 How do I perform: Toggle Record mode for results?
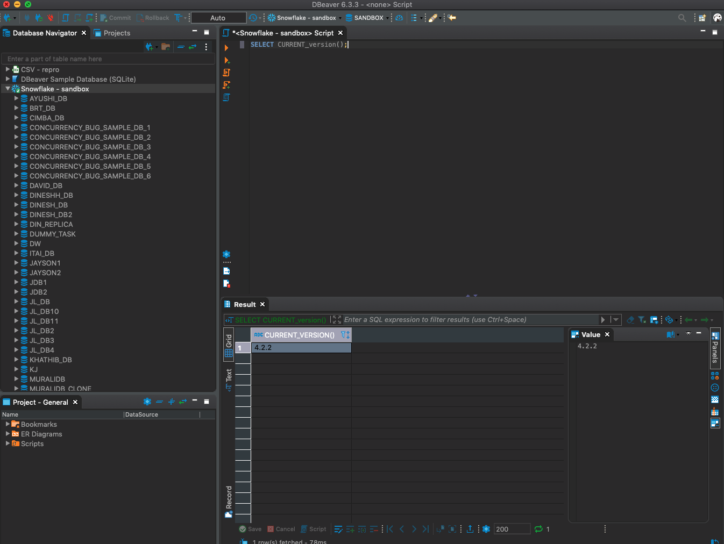[229, 502]
